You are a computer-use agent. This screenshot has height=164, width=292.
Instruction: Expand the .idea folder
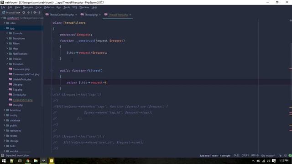click(4, 23)
